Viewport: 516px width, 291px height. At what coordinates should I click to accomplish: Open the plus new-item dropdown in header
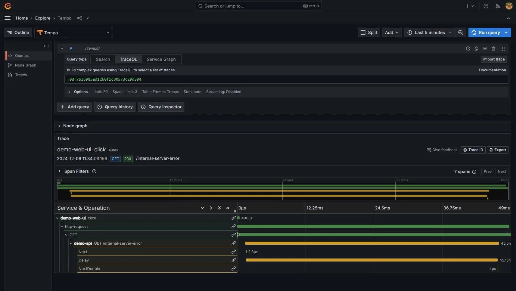tap(470, 6)
